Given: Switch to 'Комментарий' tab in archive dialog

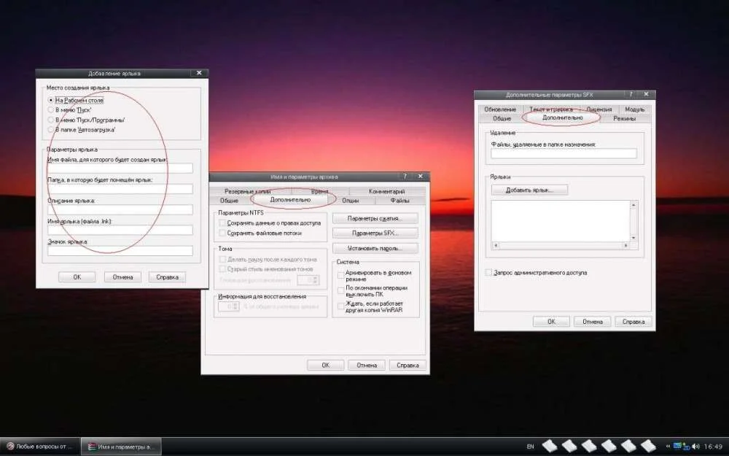Looking at the screenshot, I should pyautogui.click(x=386, y=191).
